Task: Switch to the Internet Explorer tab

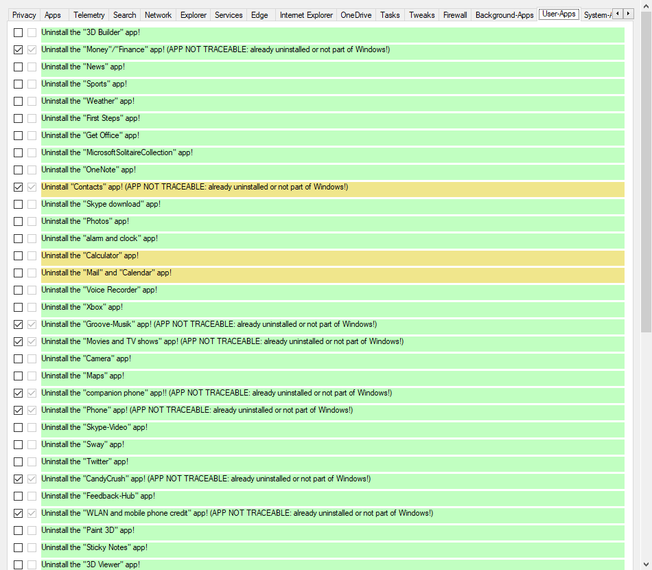Action: tap(306, 15)
